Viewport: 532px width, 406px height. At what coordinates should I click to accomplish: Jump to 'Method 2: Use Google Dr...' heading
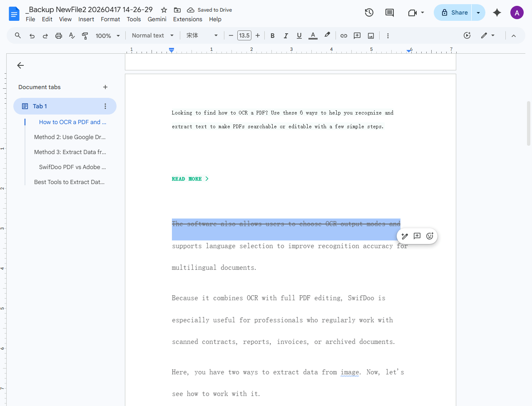click(70, 137)
